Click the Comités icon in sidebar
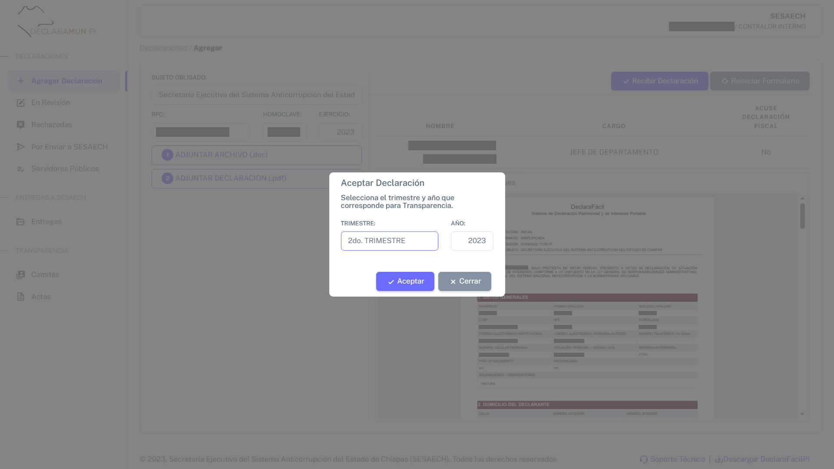 point(20,275)
